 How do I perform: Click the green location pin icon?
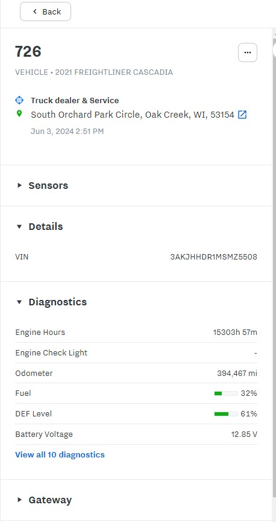pos(19,114)
